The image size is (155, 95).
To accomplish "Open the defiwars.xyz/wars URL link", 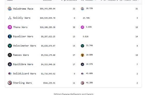I will point(74,94).
